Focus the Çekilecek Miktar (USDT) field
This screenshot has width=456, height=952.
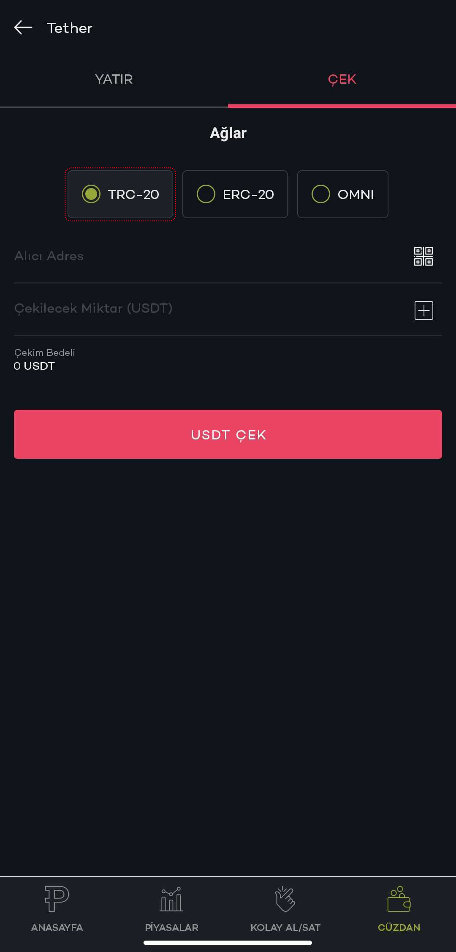point(211,308)
